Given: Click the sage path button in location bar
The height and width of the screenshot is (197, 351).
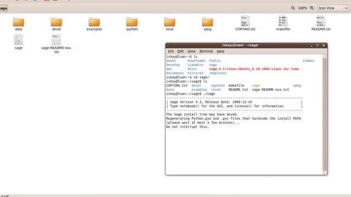Looking at the screenshot, I should click(x=4, y=8).
